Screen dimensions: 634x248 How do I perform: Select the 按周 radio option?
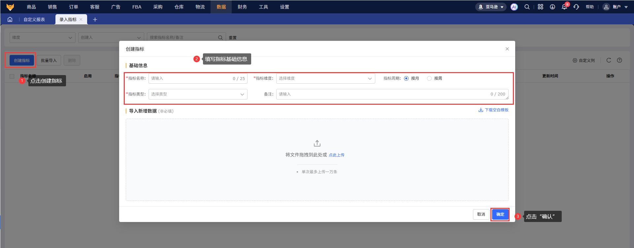[x=429, y=78]
